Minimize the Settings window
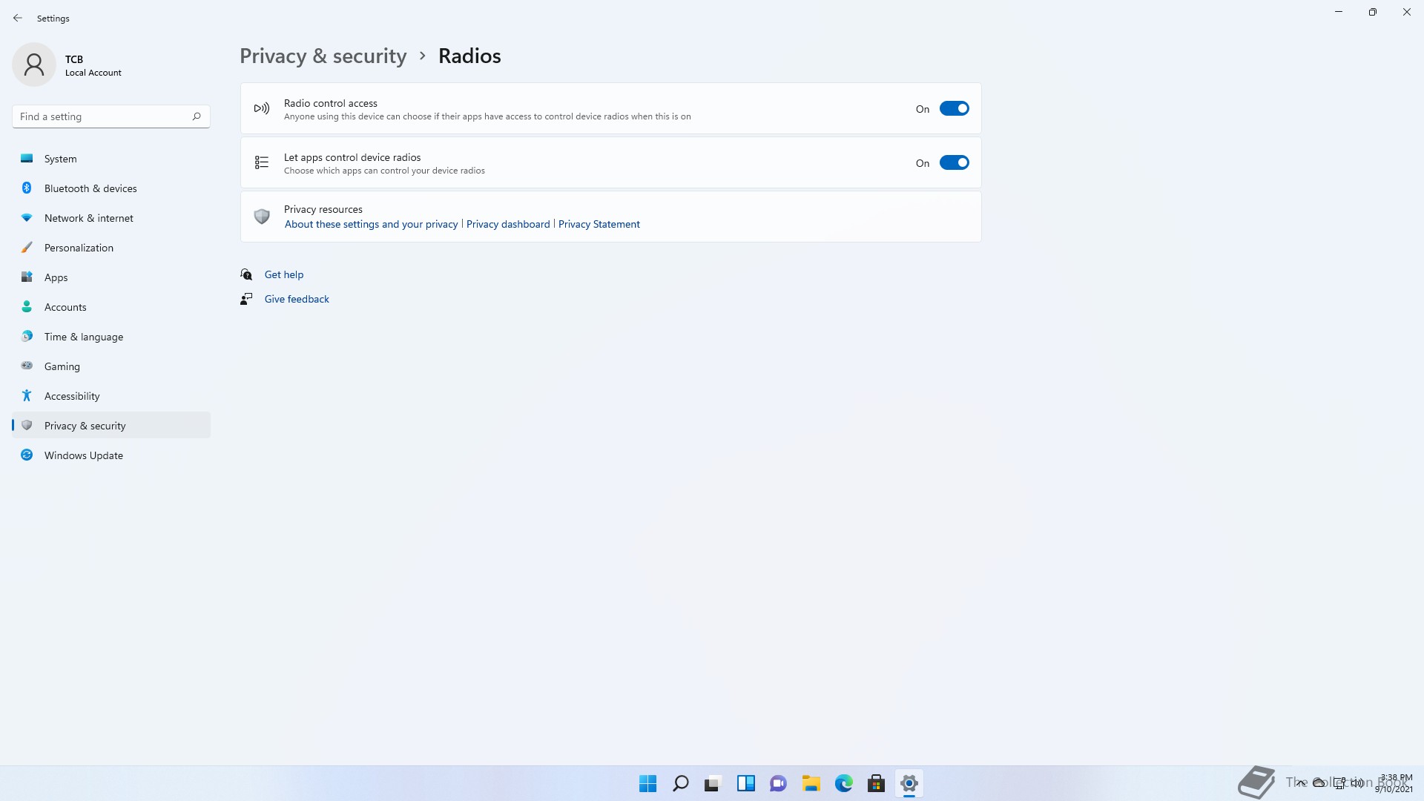 pyautogui.click(x=1339, y=12)
